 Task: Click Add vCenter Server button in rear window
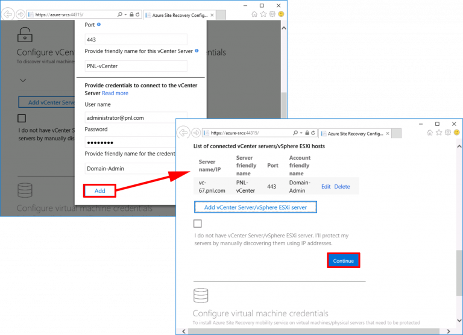pyautogui.click(x=46, y=102)
